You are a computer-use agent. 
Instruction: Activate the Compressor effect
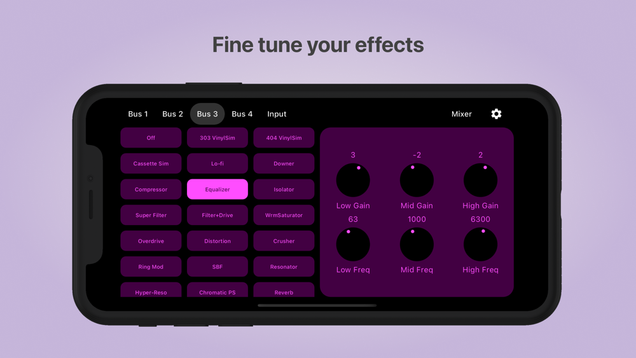click(x=151, y=189)
